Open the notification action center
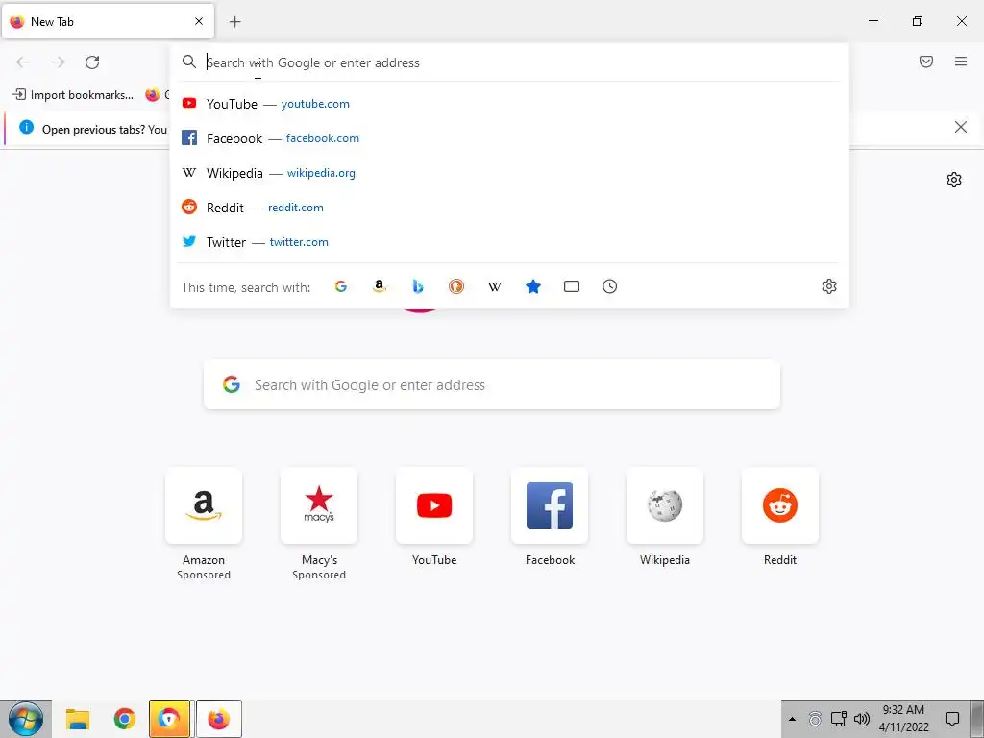This screenshot has width=984, height=738. pos(952,719)
